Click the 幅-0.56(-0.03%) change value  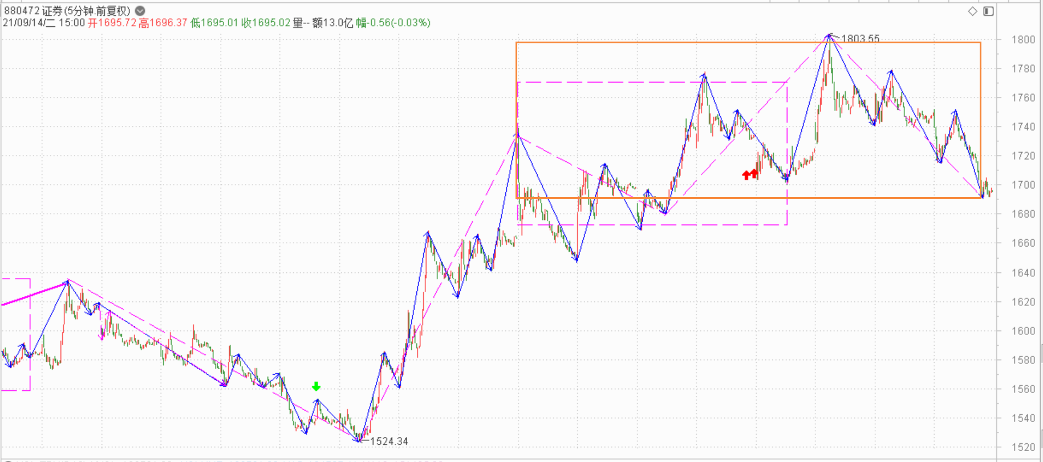pyautogui.click(x=393, y=23)
